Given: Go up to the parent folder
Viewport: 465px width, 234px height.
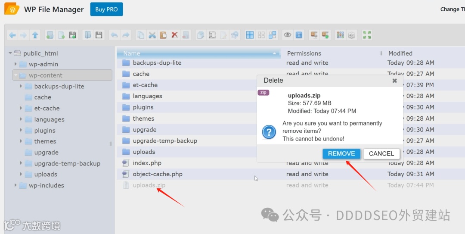Looking at the screenshot, I should tap(35, 35).
